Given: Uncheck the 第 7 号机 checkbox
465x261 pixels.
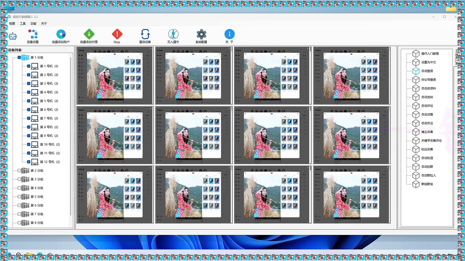Looking at the screenshot, I should pyautogui.click(x=29, y=119).
